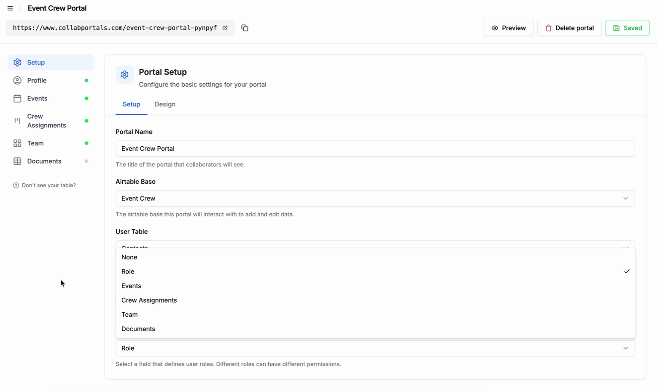Click the Documents table sidebar icon

click(x=17, y=161)
